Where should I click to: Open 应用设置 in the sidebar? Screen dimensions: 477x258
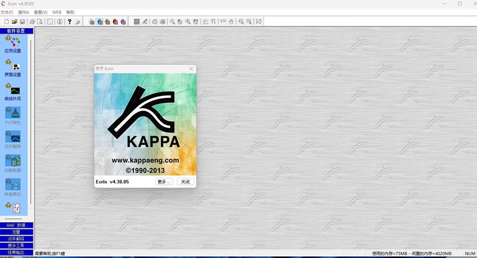click(x=13, y=44)
